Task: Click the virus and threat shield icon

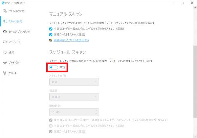Action: click(5, 11)
